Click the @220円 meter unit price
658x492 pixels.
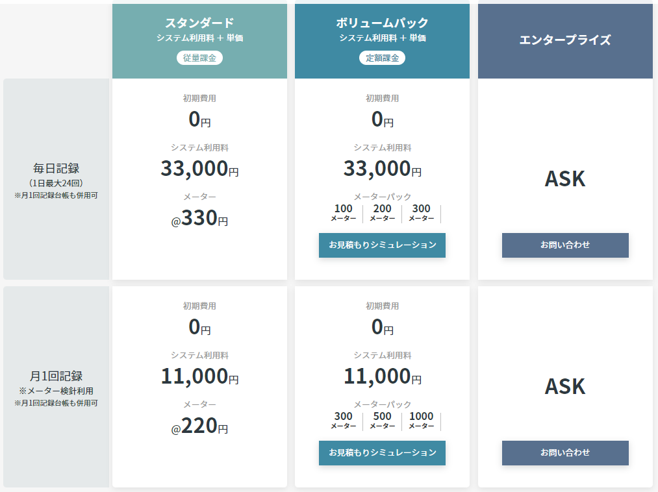tap(199, 426)
